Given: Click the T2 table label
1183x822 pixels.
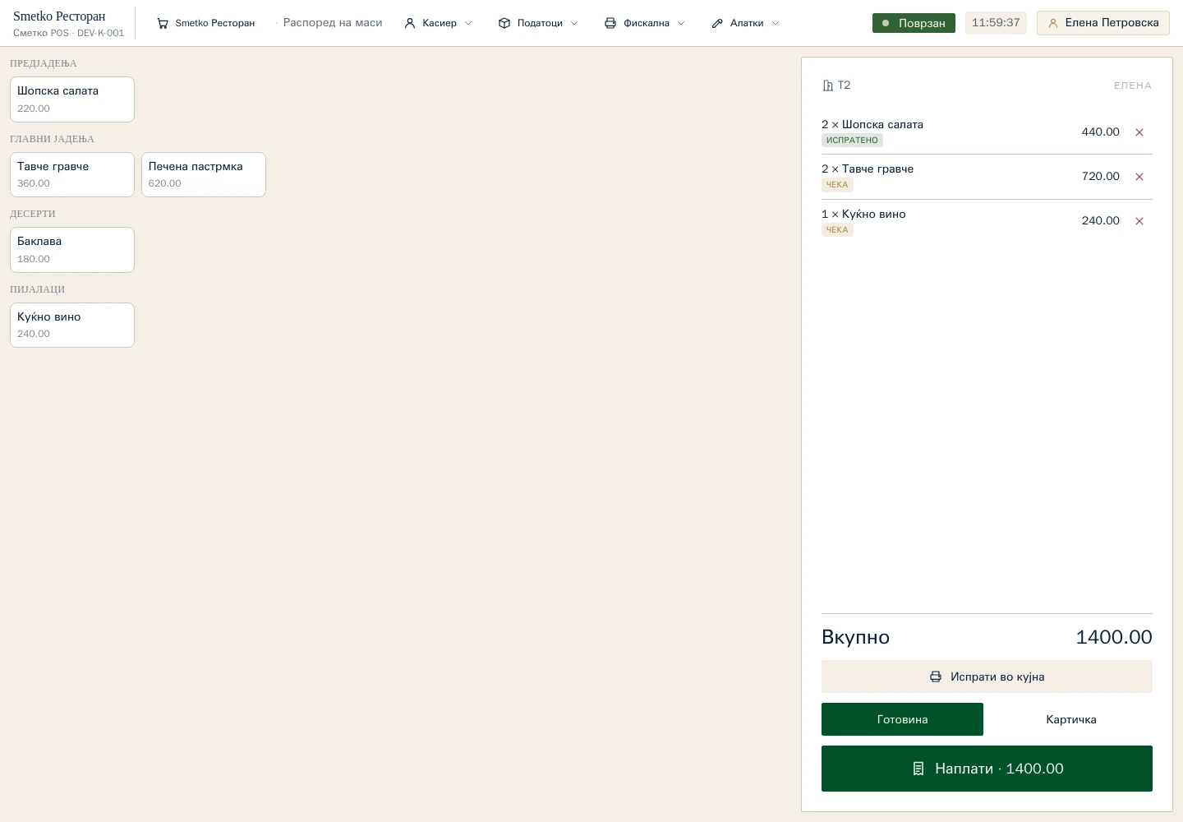Looking at the screenshot, I should pyautogui.click(x=844, y=85).
